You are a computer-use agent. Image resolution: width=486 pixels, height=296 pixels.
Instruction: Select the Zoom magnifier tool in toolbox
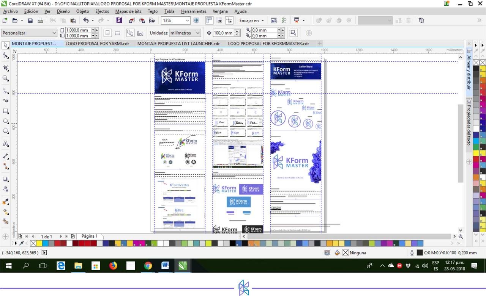[6, 78]
